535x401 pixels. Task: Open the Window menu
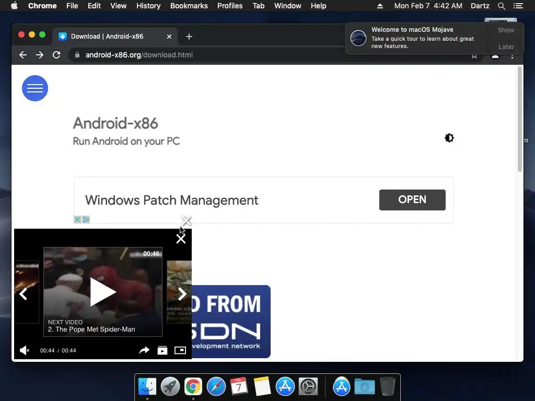pyautogui.click(x=288, y=6)
